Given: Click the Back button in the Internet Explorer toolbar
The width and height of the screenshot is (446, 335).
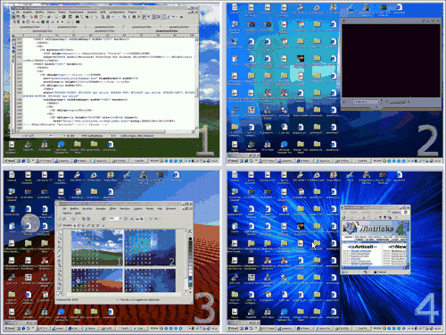Looking at the screenshot, I should 344,217.
